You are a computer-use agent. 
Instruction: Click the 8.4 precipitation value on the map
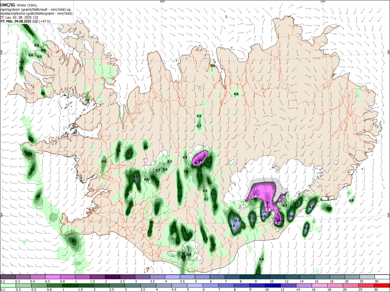pyautogui.click(x=291, y=216)
